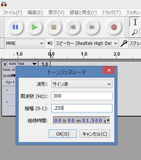This screenshot has height=160, width=141.
Task: Click the microphone recording device icon
Action: (124, 43)
